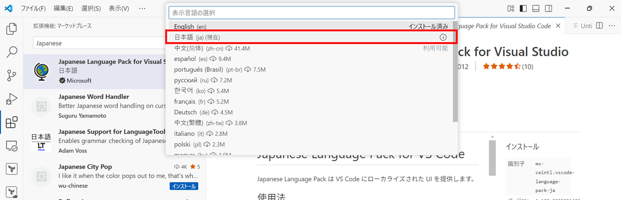The image size is (621, 200).
Task: Choose 한국어 (ko) language
Action: pos(310,91)
